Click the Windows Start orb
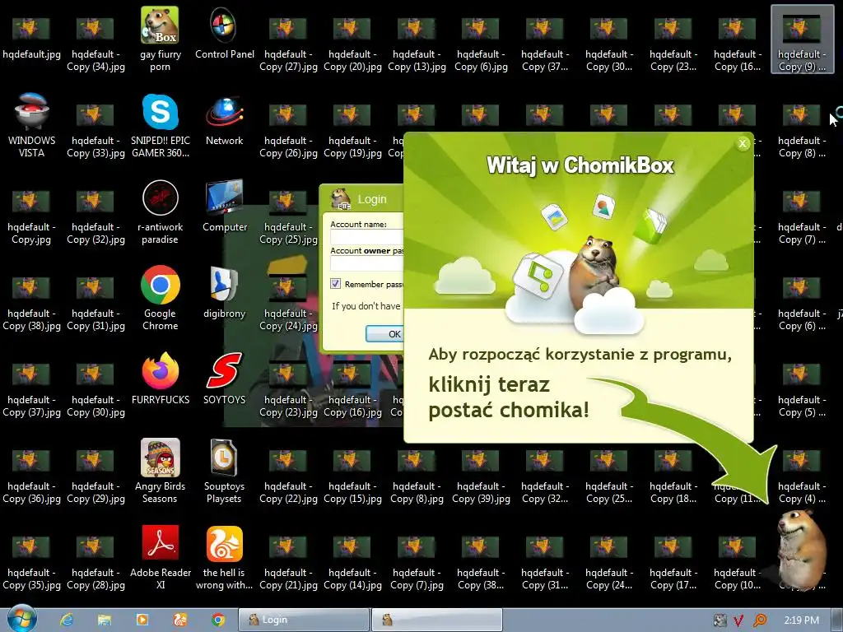 click(21, 619)
